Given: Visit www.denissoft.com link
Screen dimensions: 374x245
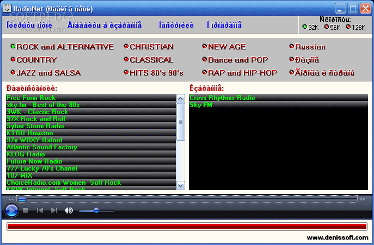Looking at the screenshot, I should pos(338,237).
